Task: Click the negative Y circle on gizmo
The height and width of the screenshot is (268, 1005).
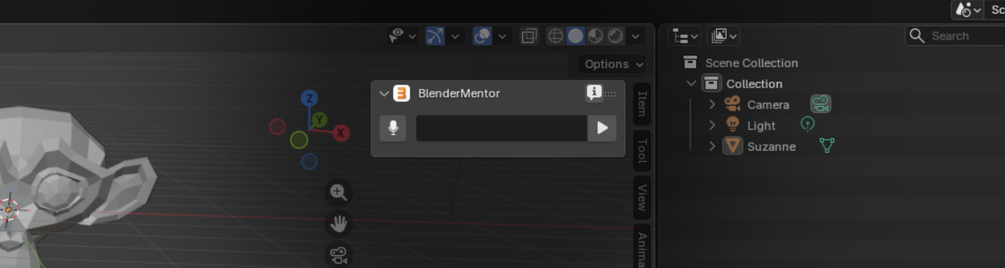Action: pyautogui.click(x=299, y=140)
